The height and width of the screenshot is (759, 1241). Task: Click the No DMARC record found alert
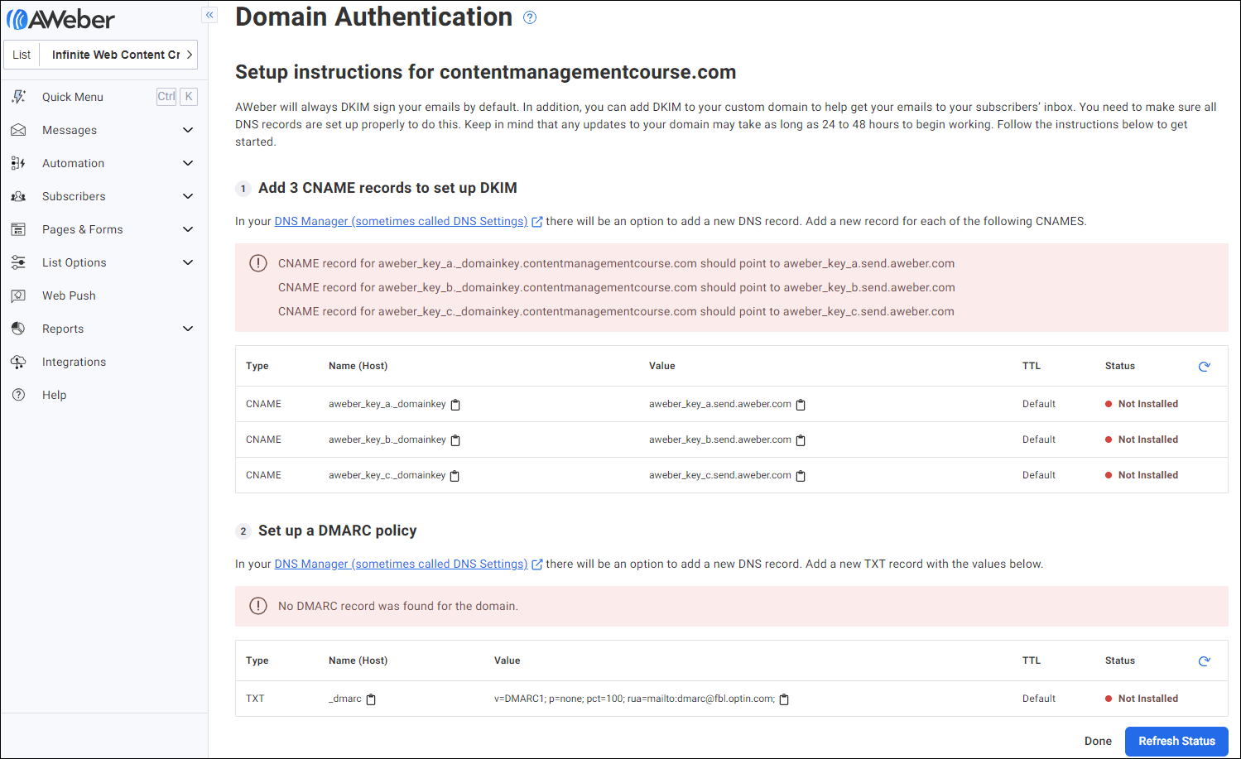(731, 606)
